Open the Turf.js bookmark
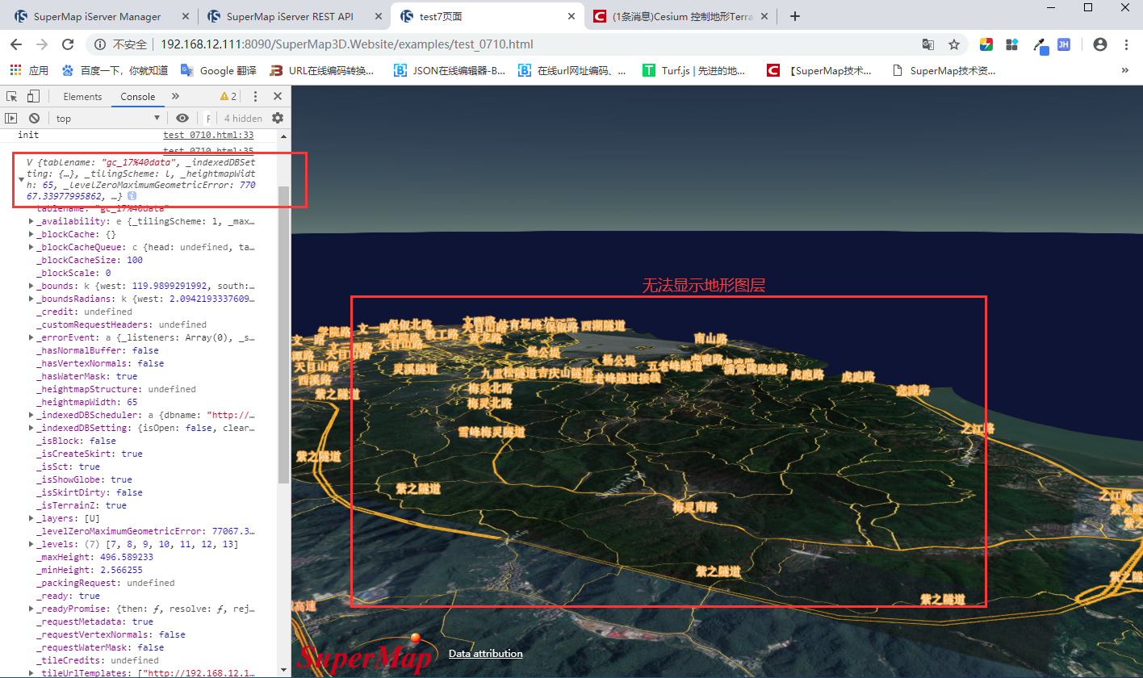 click(x=694, y=71)
